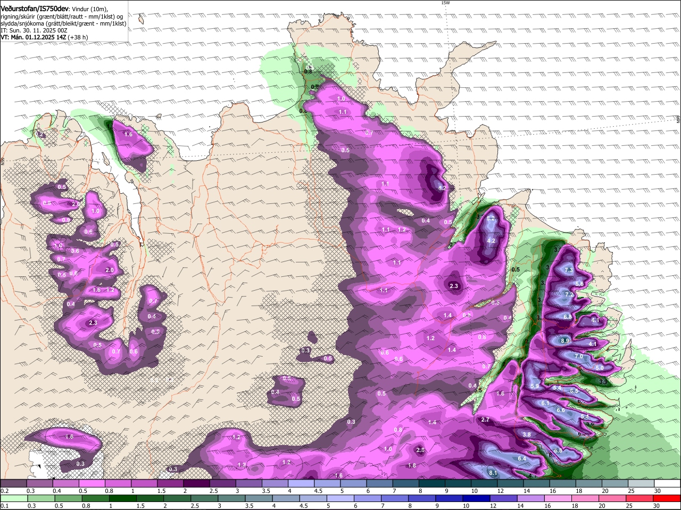
Task: Click the 6.6 precipitation value on map
Action: coord(561,410)
